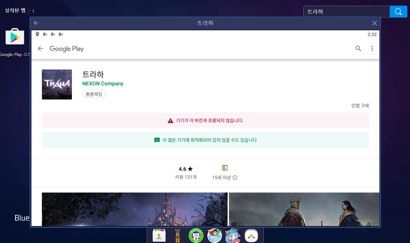The height and width of the screenshot is (243, 410).
Task: Open the green Cafe dock icon
Action: [196, 236]
